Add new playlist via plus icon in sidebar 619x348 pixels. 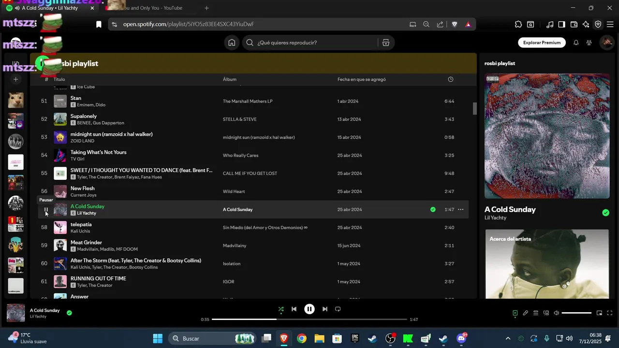(x=15, y=79)
